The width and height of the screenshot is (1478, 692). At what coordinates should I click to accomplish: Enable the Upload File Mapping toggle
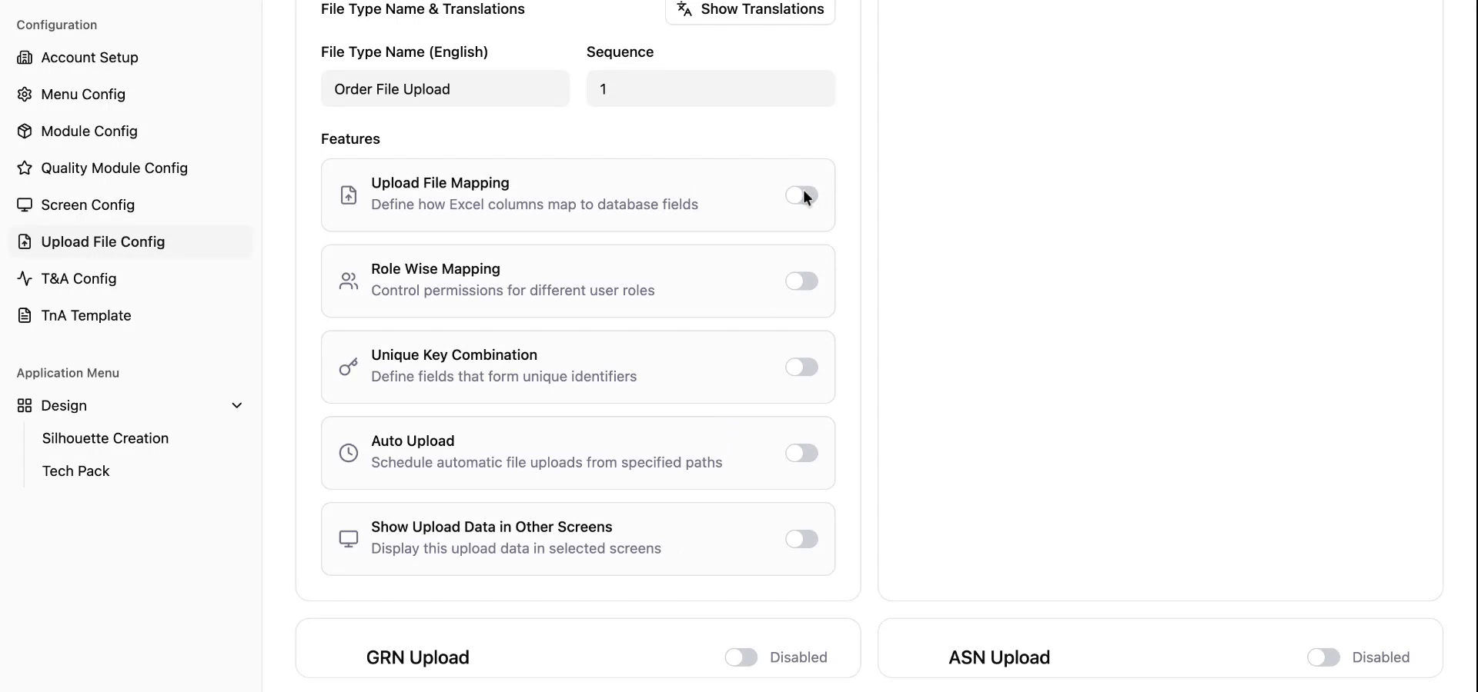click(801, 195)
